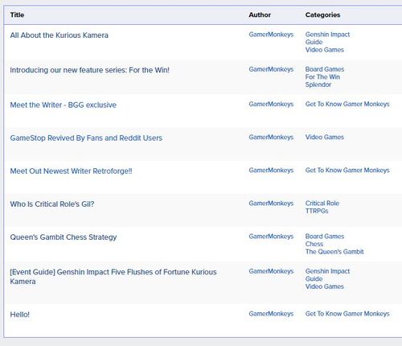Click GamerMonkeys author in GameStop row
Screen dimensions: 402x346
pyautogui.click(x=271, y=137)
